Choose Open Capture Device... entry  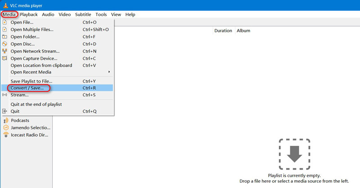point(57,58)
